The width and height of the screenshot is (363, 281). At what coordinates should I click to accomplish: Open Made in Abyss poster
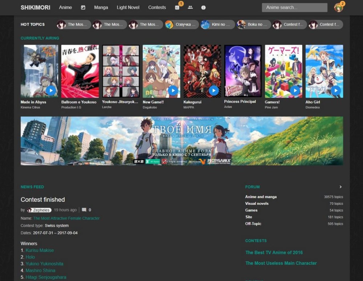point(39,71)
